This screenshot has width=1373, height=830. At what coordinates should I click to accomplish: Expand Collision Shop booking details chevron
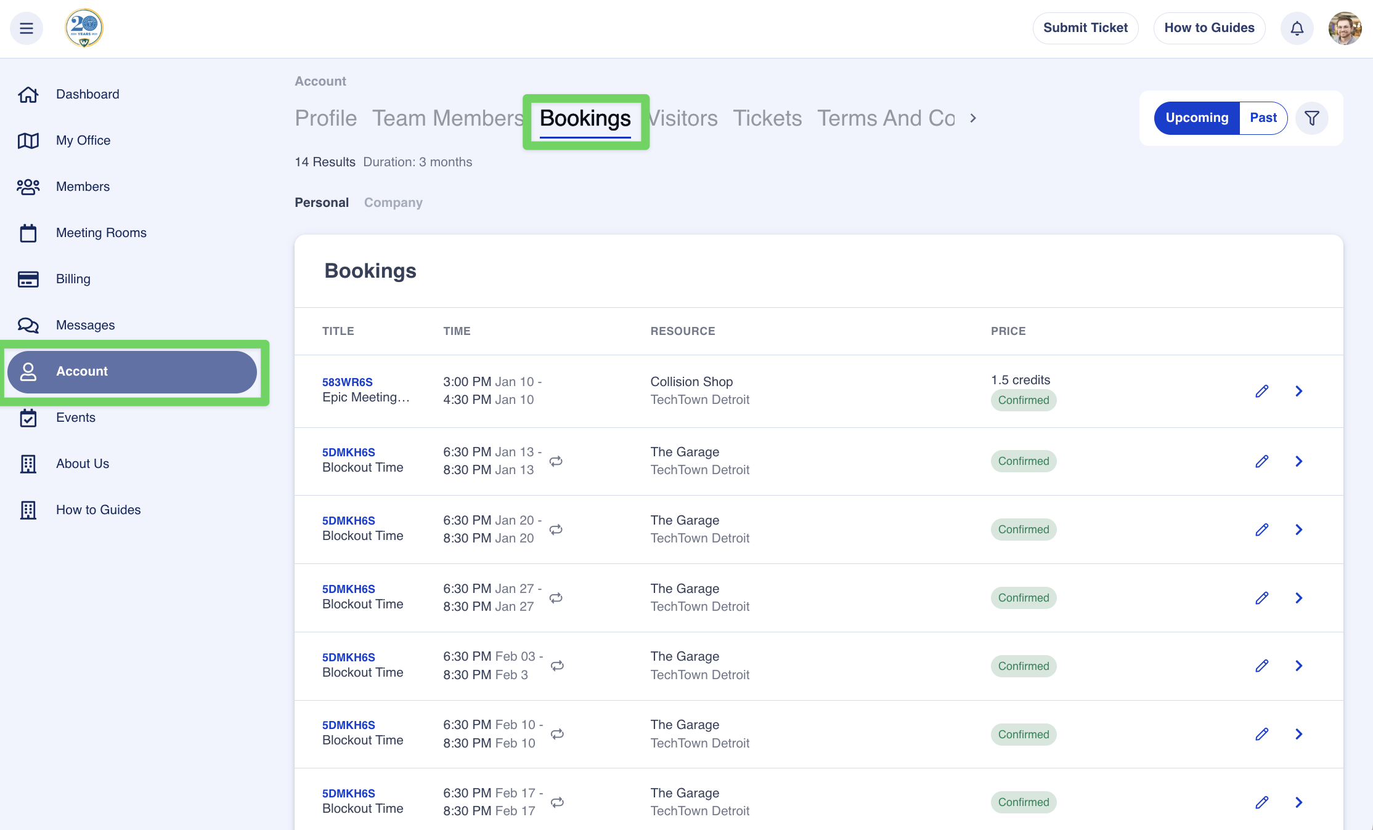[x=1299, y=391]
